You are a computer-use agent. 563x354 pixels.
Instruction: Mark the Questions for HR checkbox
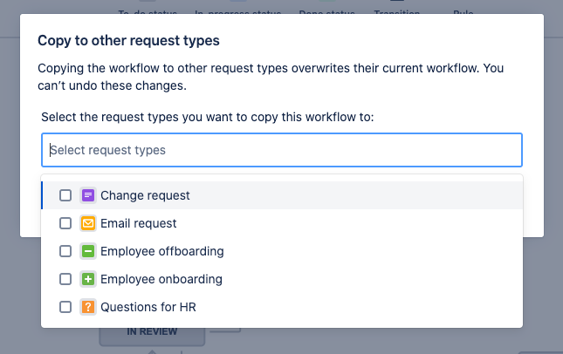click(x=65, y=307)
